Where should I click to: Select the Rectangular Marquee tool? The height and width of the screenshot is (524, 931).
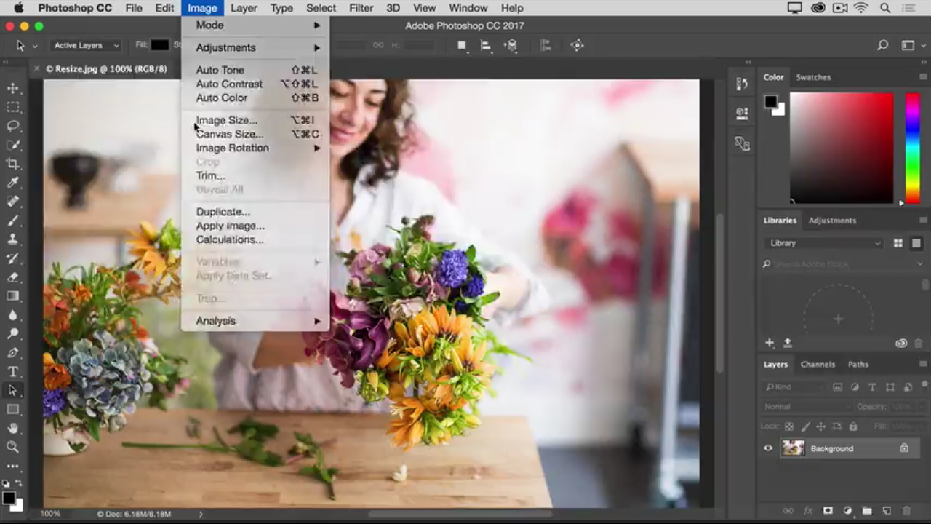tap(13, 107)
